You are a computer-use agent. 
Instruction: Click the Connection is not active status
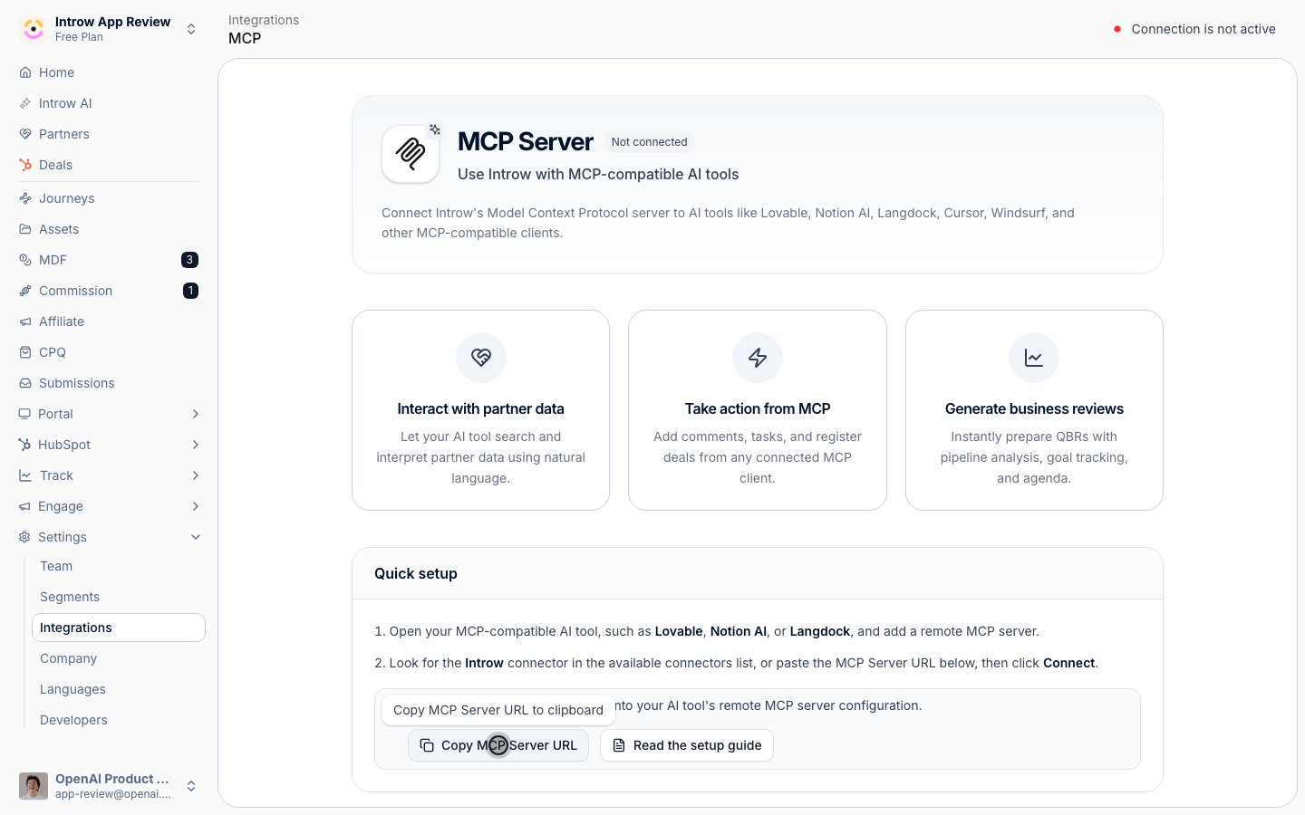click(1194, 29)
